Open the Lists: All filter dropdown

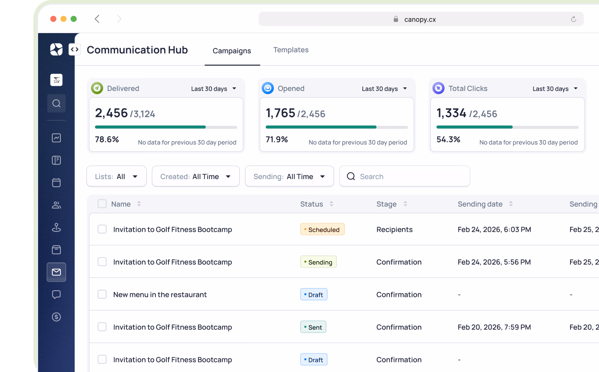coord(117,176)
